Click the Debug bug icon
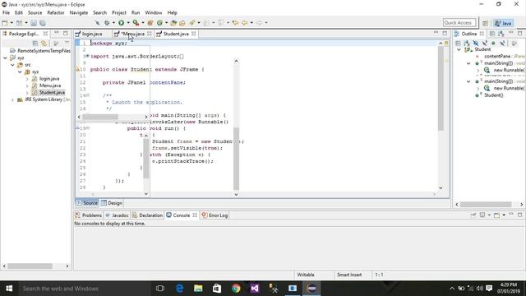Image resolution: width=526 pixels, height=296 pixels. pyautogui.click(x=107, y=23)
